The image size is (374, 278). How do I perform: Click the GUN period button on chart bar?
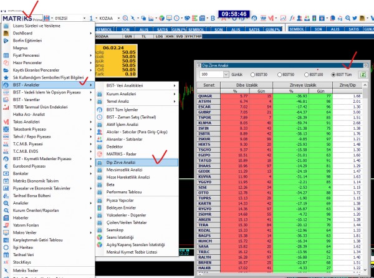(128, 37)
